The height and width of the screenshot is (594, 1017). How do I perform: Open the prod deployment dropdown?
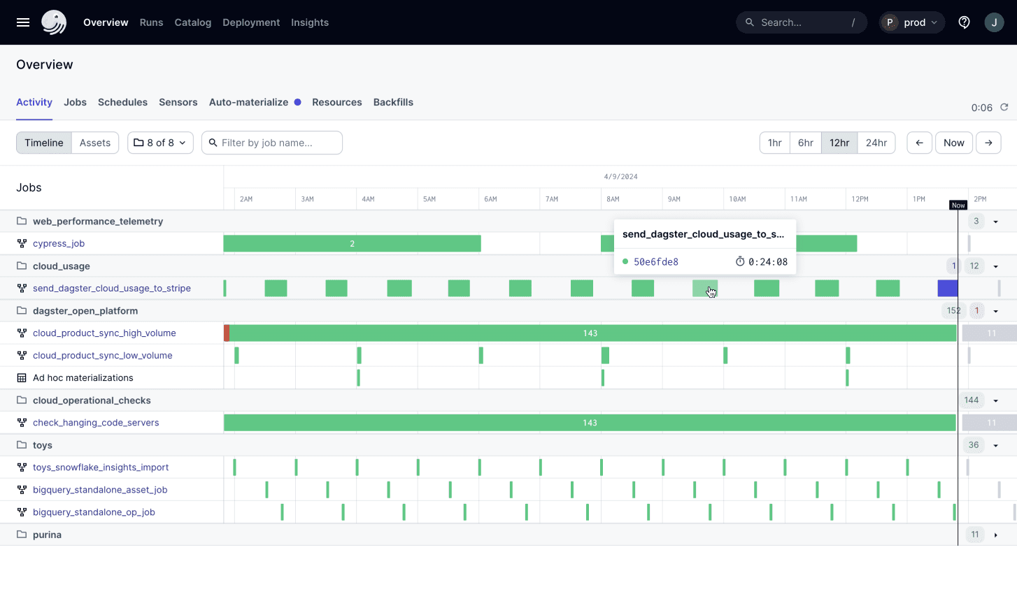point(911,22)
